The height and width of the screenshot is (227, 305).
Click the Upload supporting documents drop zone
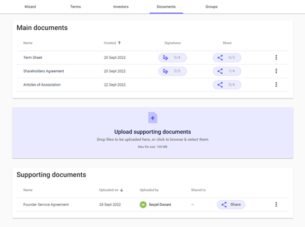[x=153, y=133]
